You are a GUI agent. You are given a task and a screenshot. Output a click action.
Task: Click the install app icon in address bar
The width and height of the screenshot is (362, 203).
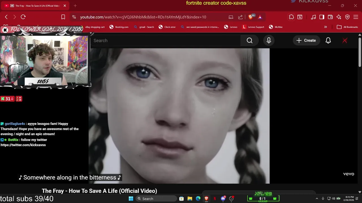coord(231,17)
